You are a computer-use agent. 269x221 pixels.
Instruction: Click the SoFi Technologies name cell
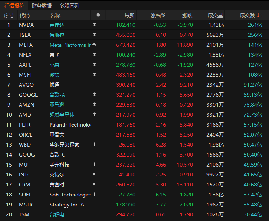pyautogui.click(x=70, y=195)
